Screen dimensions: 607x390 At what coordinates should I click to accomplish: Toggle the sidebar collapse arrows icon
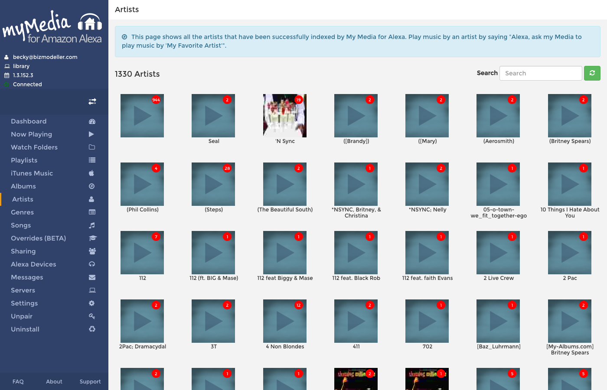click(x=92, y=101)
